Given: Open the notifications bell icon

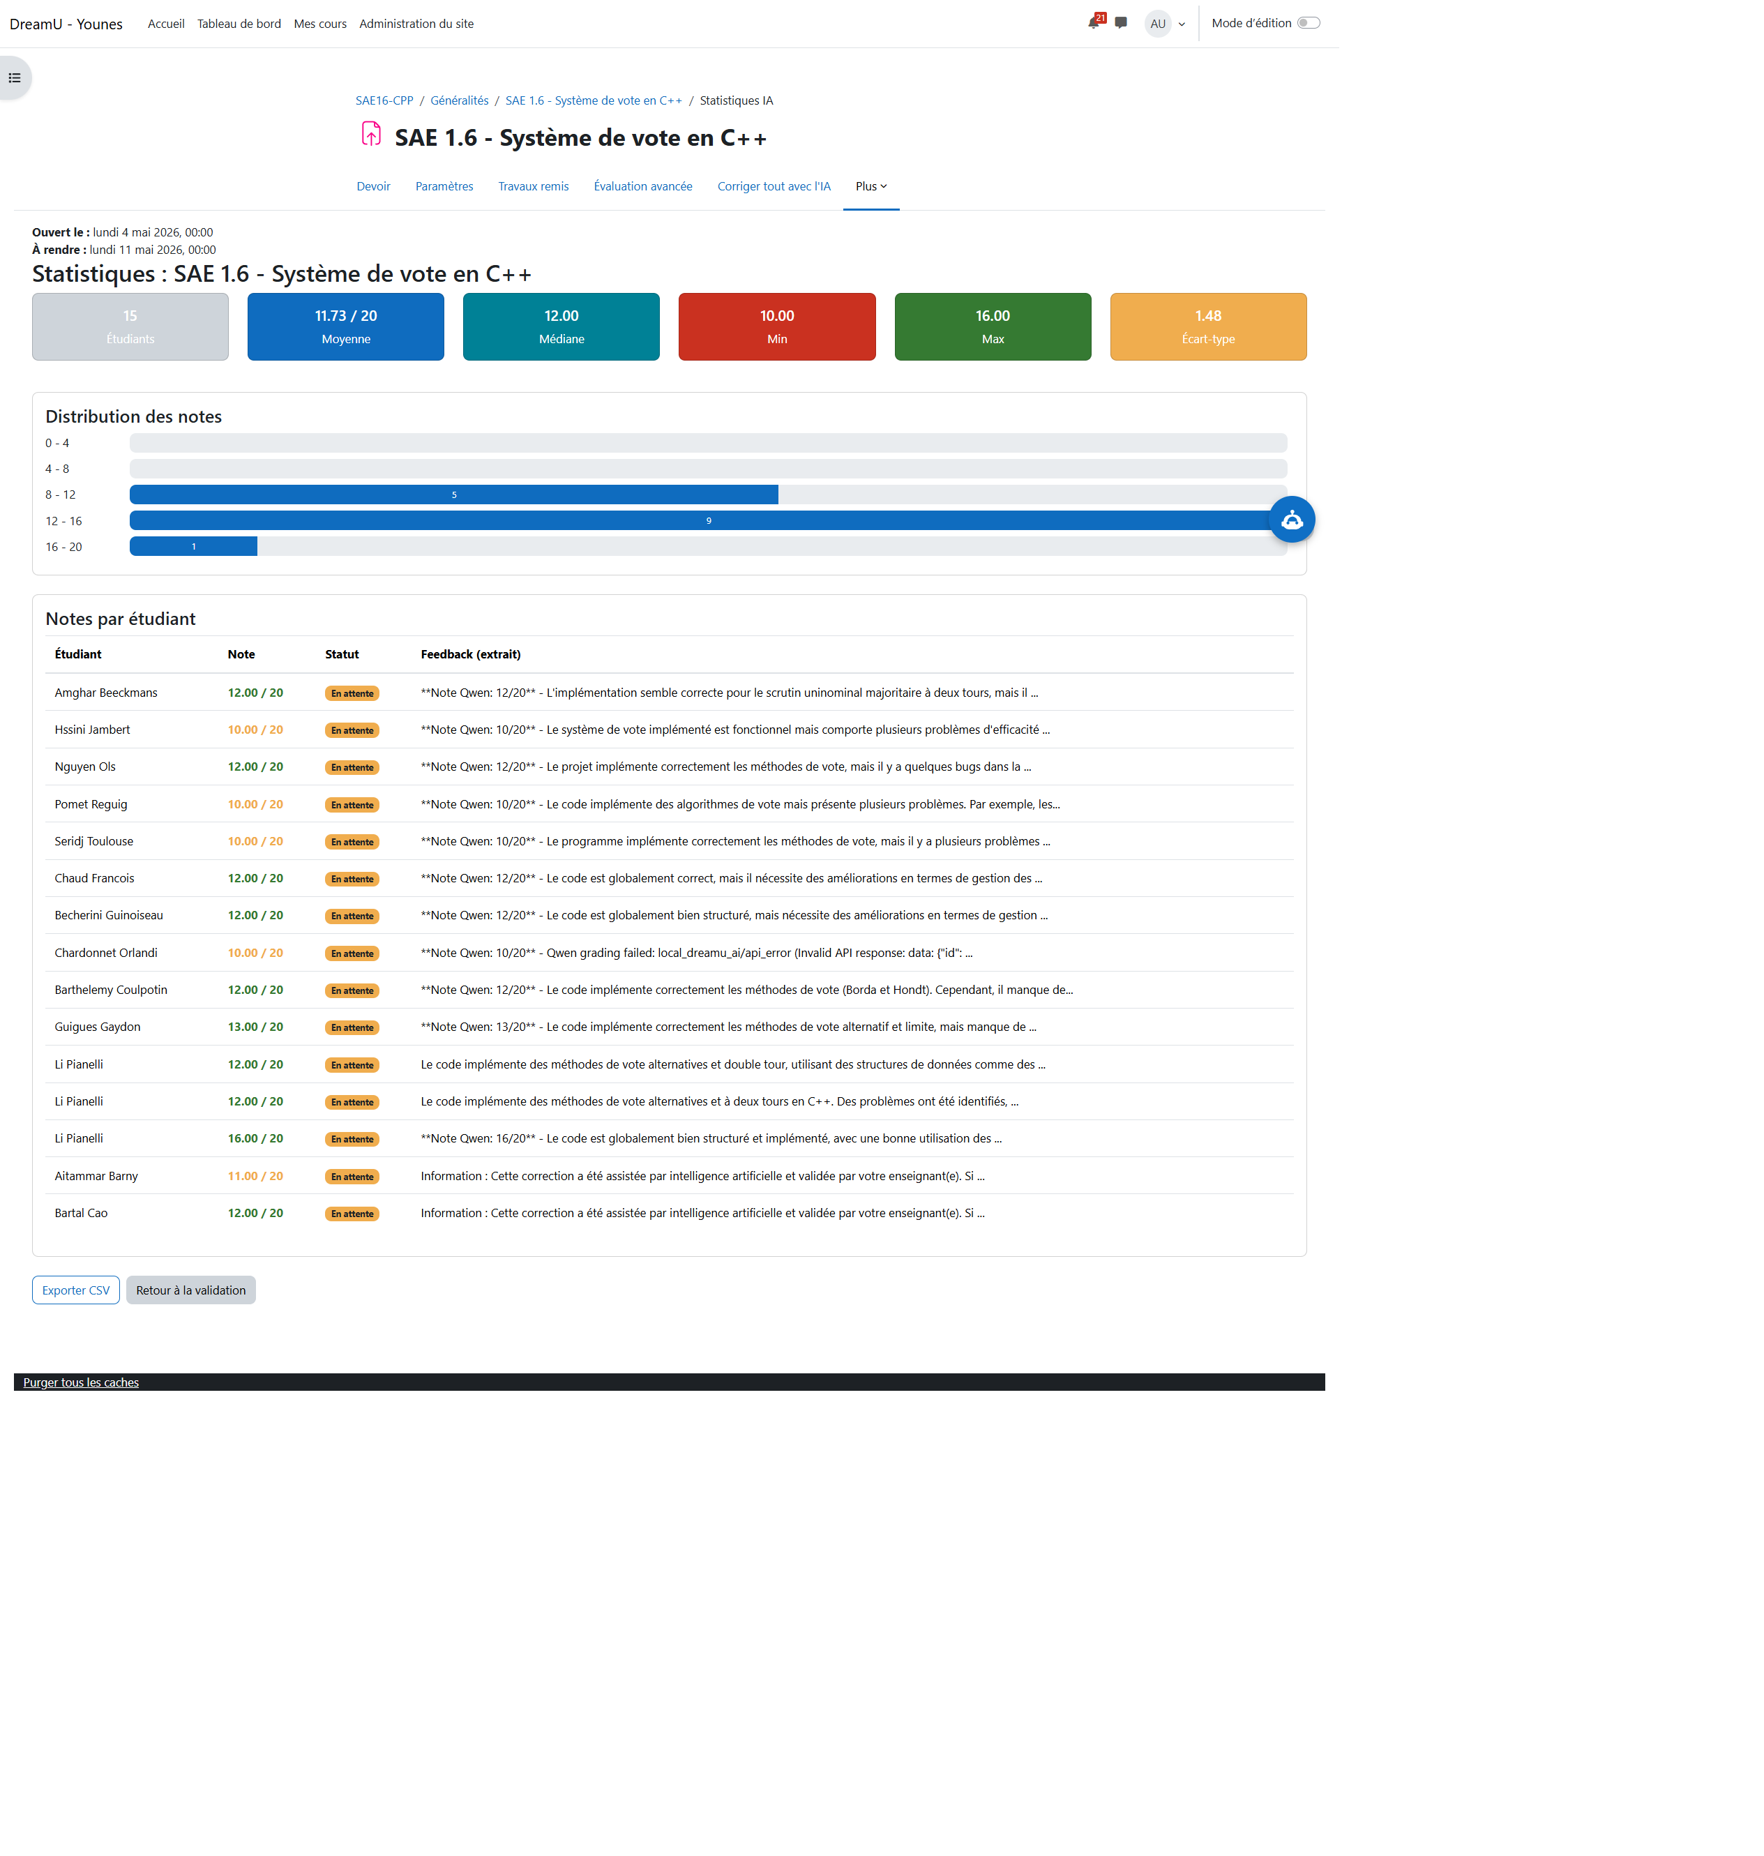Looking at the screenshot, I should point(1094,22).
